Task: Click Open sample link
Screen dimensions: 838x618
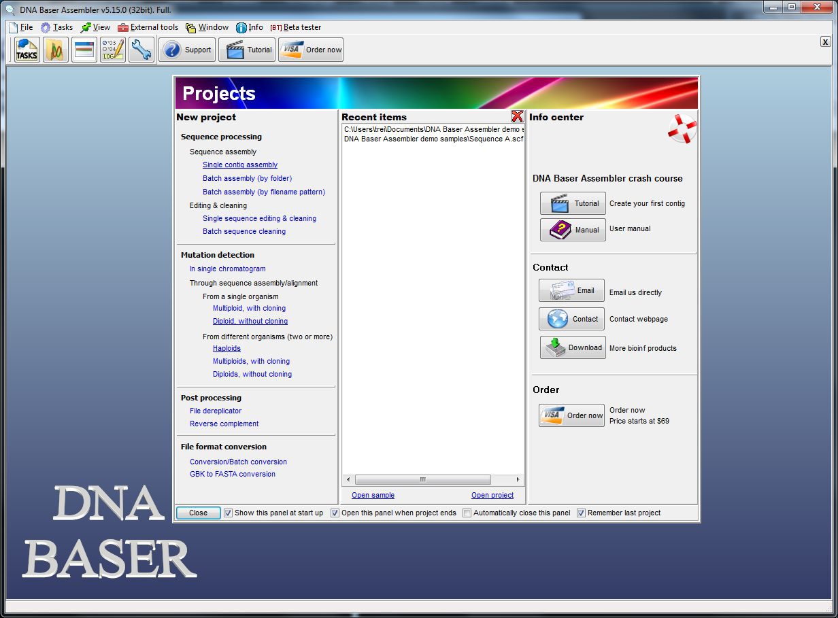Action: 373,495
